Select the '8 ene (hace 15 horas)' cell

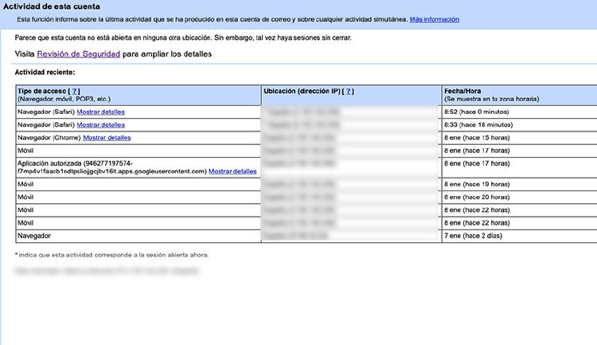pos(478,138)
